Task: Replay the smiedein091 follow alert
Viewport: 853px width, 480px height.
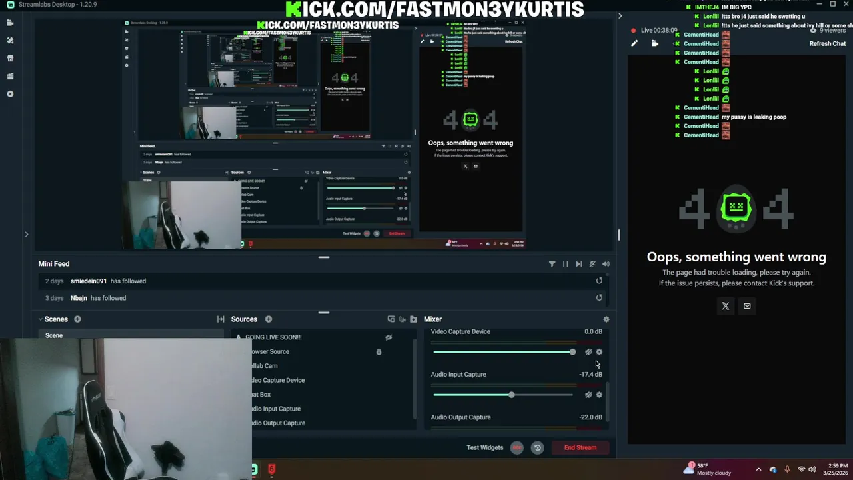Action: pyautogui.click(x=599, y=281)
